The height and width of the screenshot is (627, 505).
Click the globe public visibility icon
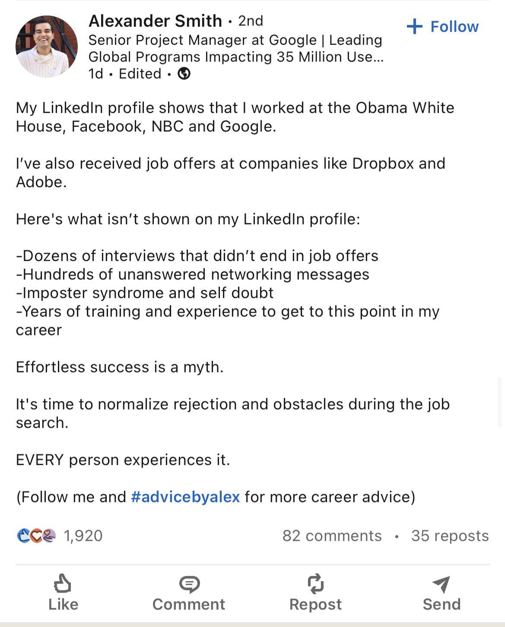click(184, 74)
